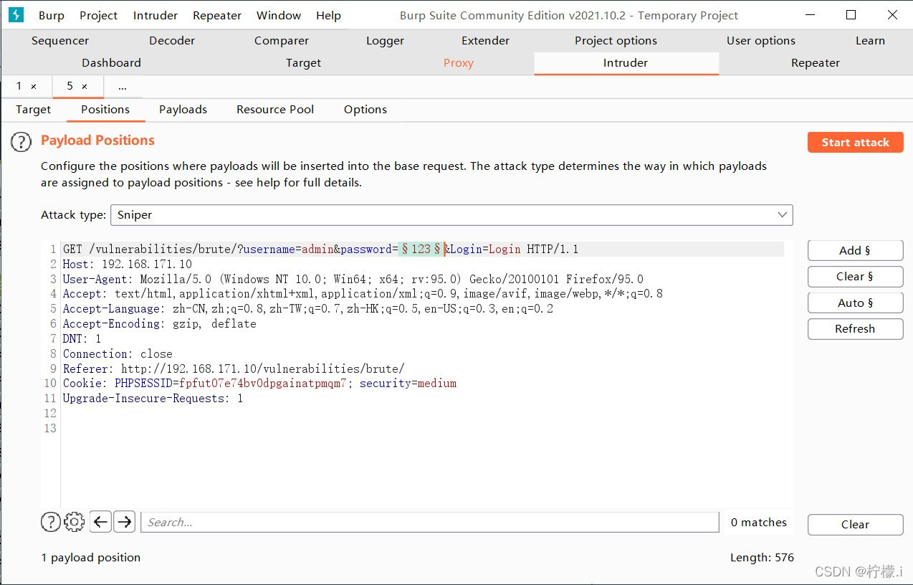The height and width of the screenshot is (585, 913).
Task: Close Intruder attack tab 5
Action: tap(85, 86)
